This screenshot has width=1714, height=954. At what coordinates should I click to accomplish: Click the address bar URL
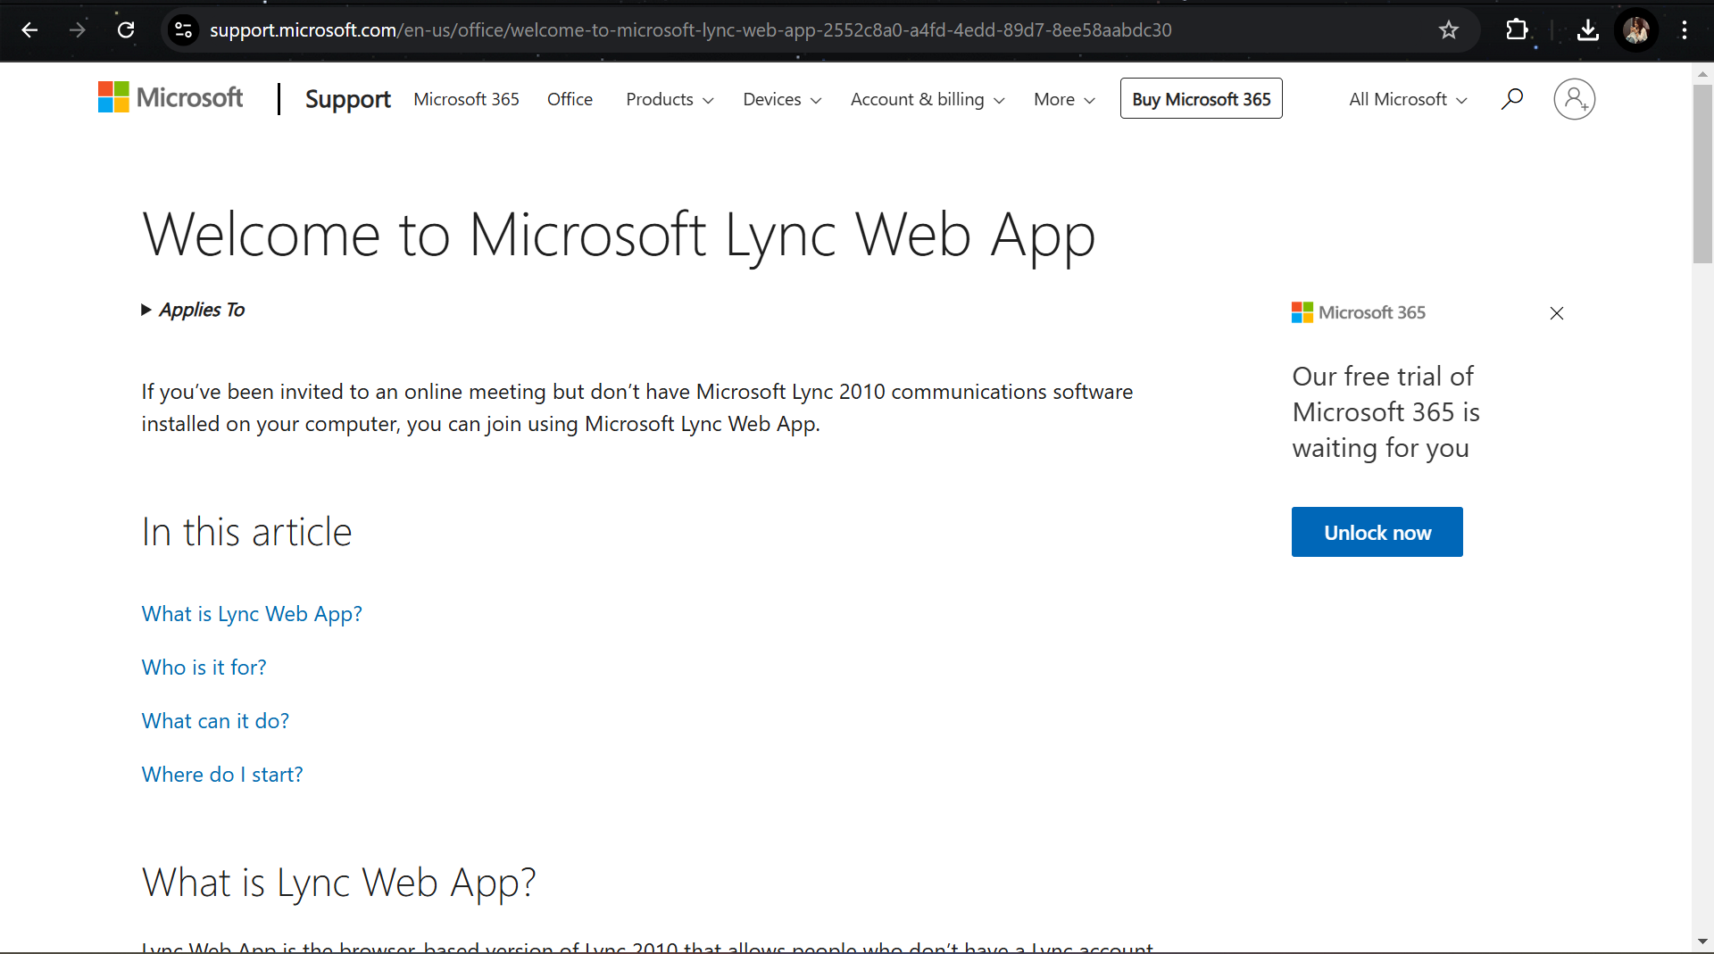pos(690,30)
